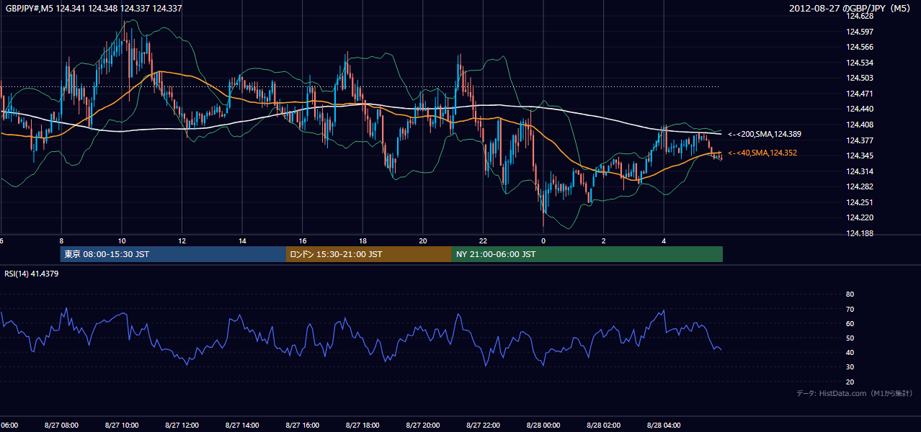
Task: Click the bottom time label 8/28 02:00
Action: click(x=604, y=426)
